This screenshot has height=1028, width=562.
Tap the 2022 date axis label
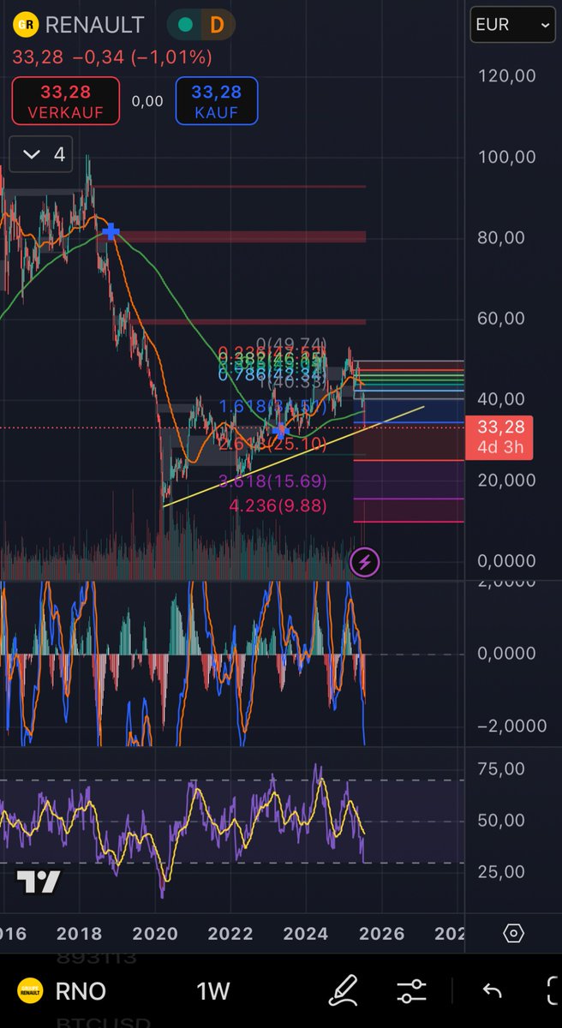[230, 934]
